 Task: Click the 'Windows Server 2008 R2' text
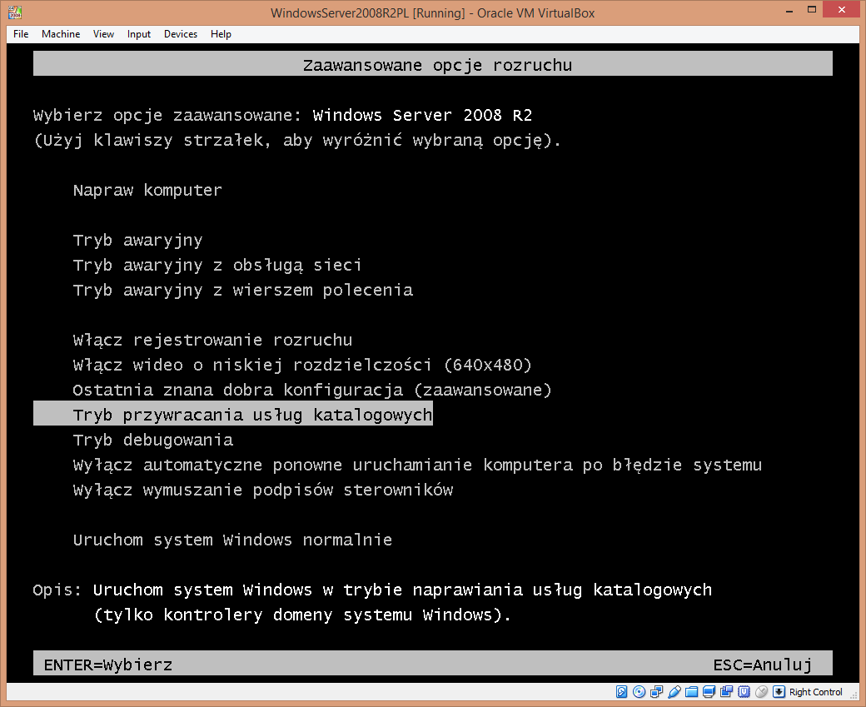(422, 116)
